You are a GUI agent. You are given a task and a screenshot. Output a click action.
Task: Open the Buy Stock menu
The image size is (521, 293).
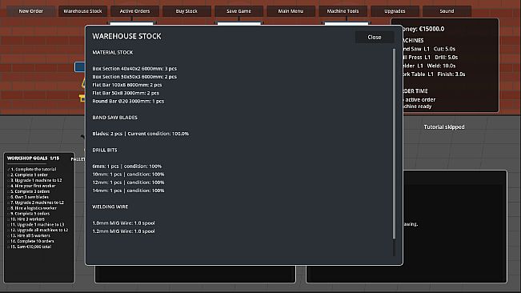(x=186, y=11)
